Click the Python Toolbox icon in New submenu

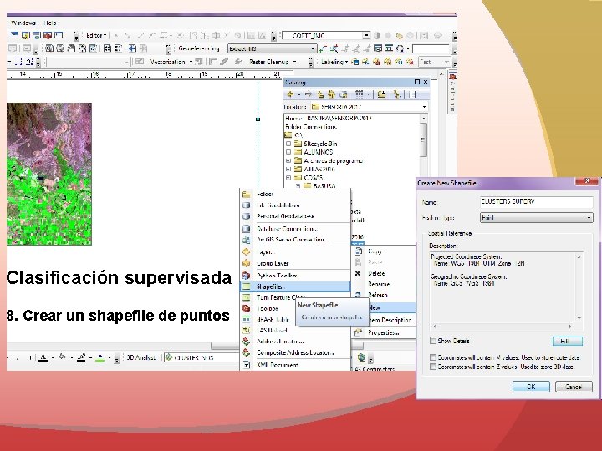click(247, 276)
